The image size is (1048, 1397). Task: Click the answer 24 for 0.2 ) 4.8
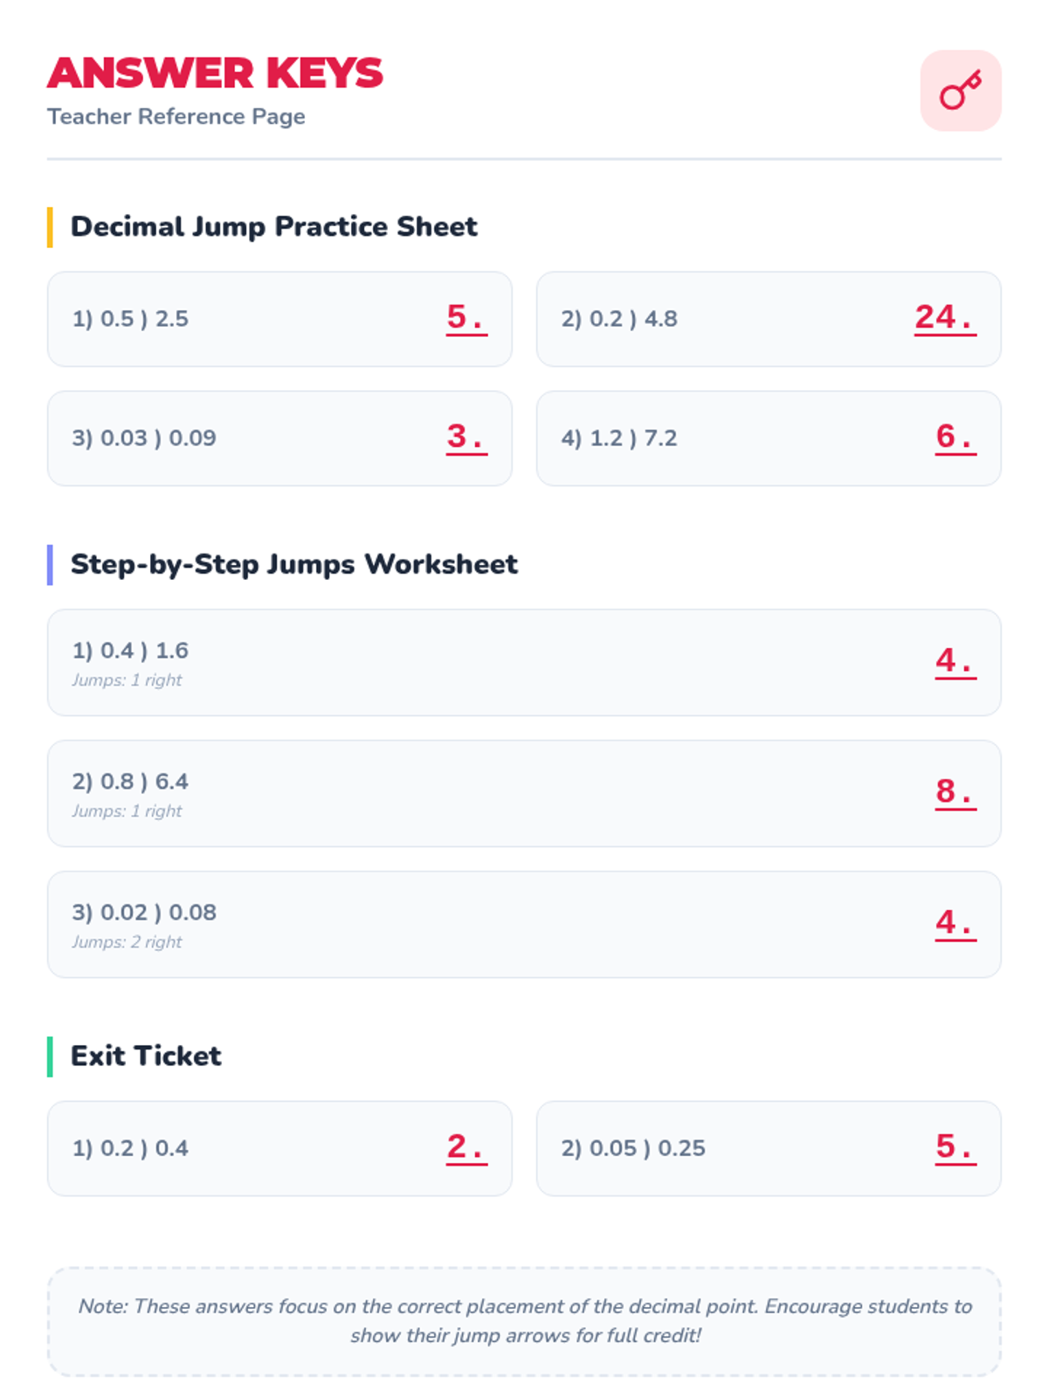[944, 318]
